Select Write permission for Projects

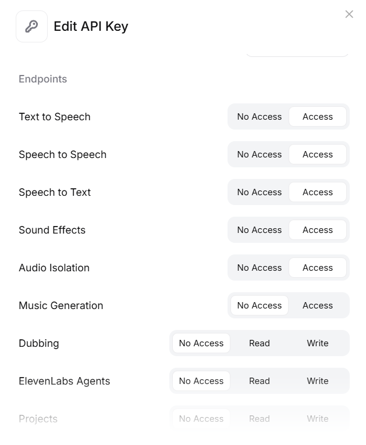[x=318, y=419]
